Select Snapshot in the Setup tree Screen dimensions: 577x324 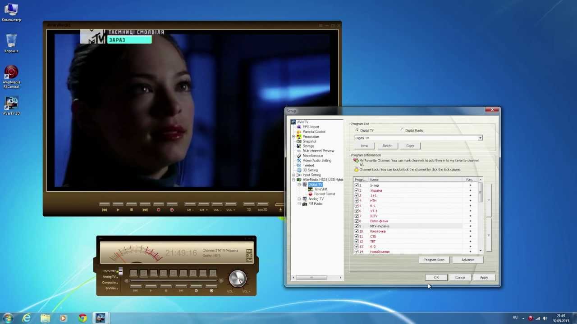point(309,141)
